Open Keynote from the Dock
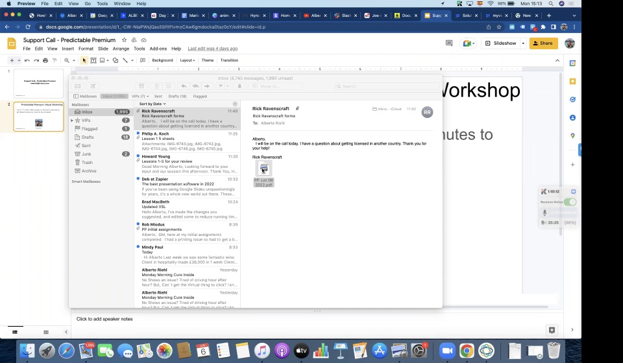Screen dimensions: 623x363 340,351
